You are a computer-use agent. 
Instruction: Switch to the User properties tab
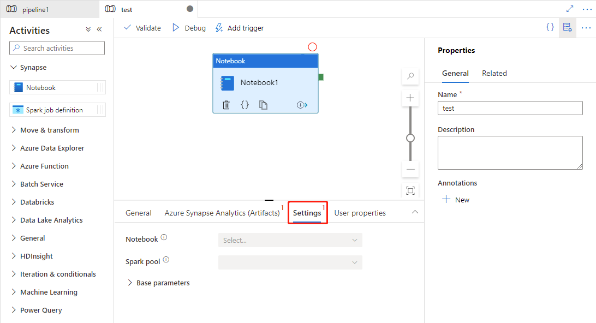(360, 212)
